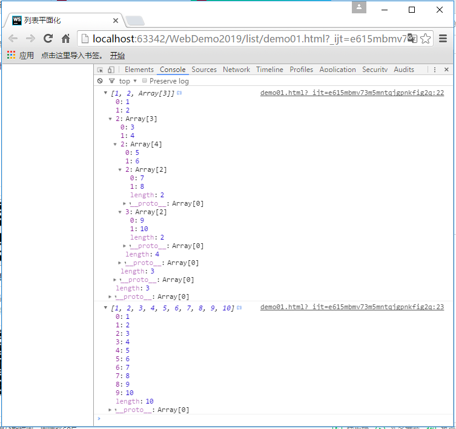Go to the browser home page
The height and width of the screenshot is (429, 456).
pyautogui.click(x=66, y=39)
